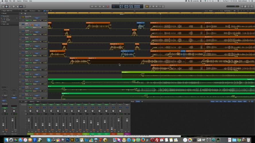Open the Capture menu in menu bar
This screenshot has height=143, width=255.
coord(19,1)
